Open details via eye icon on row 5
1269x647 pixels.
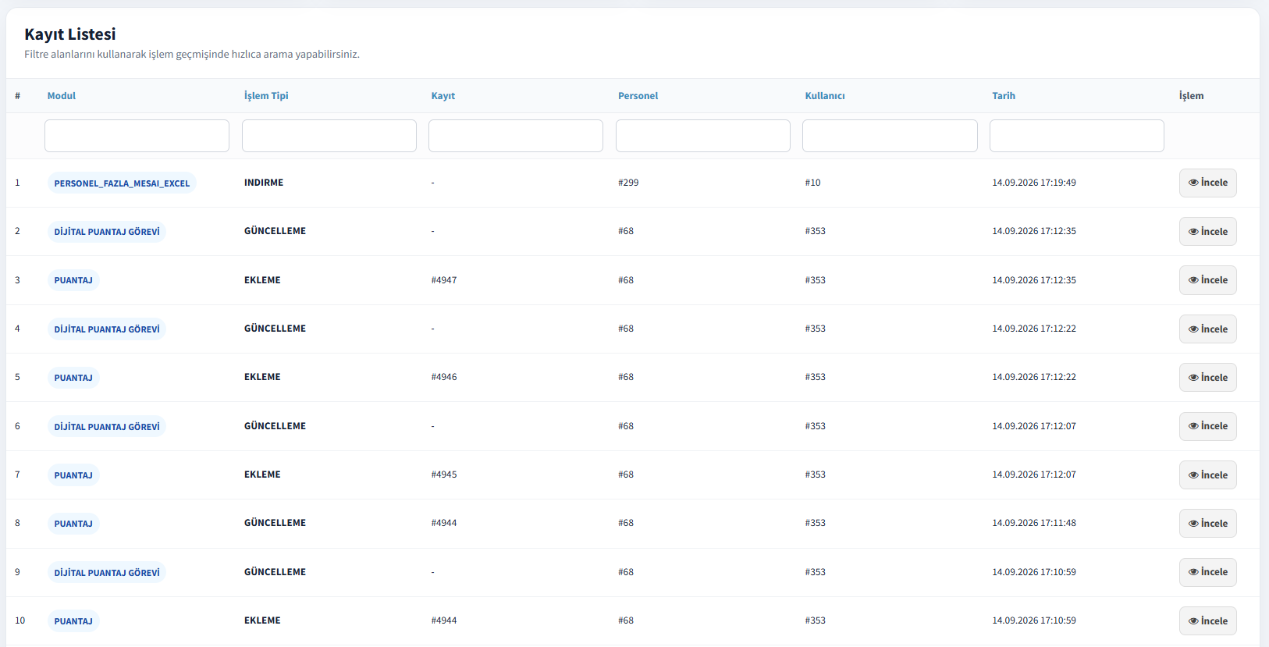pyautogui.click(x=1193, y=378)
